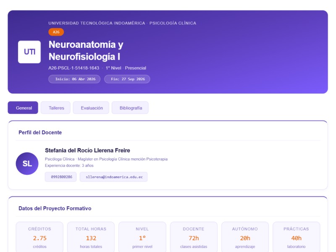Click teacher name Stefania del Rocío Llerena Freire
336x252 pixels.
coord(87,150)
